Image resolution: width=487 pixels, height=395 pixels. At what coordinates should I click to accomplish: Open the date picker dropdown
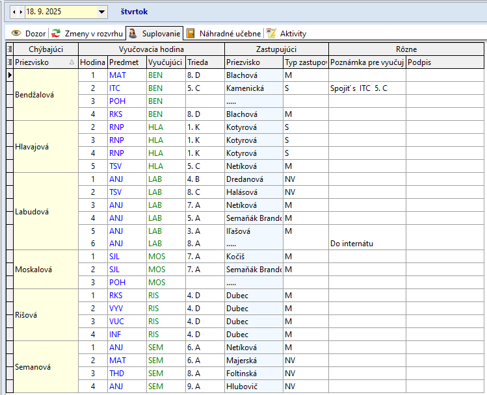[x=101, y=12]
